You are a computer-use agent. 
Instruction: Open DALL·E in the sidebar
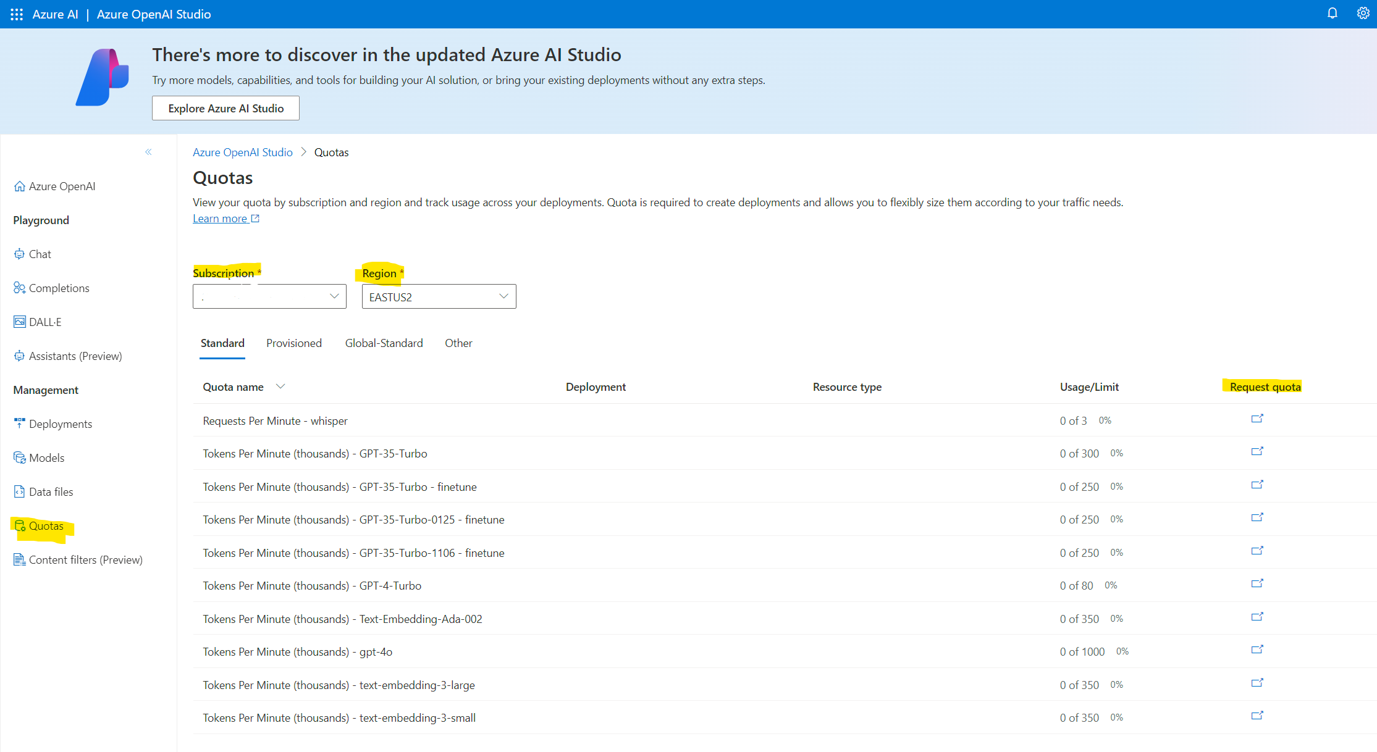pos(44,322)
